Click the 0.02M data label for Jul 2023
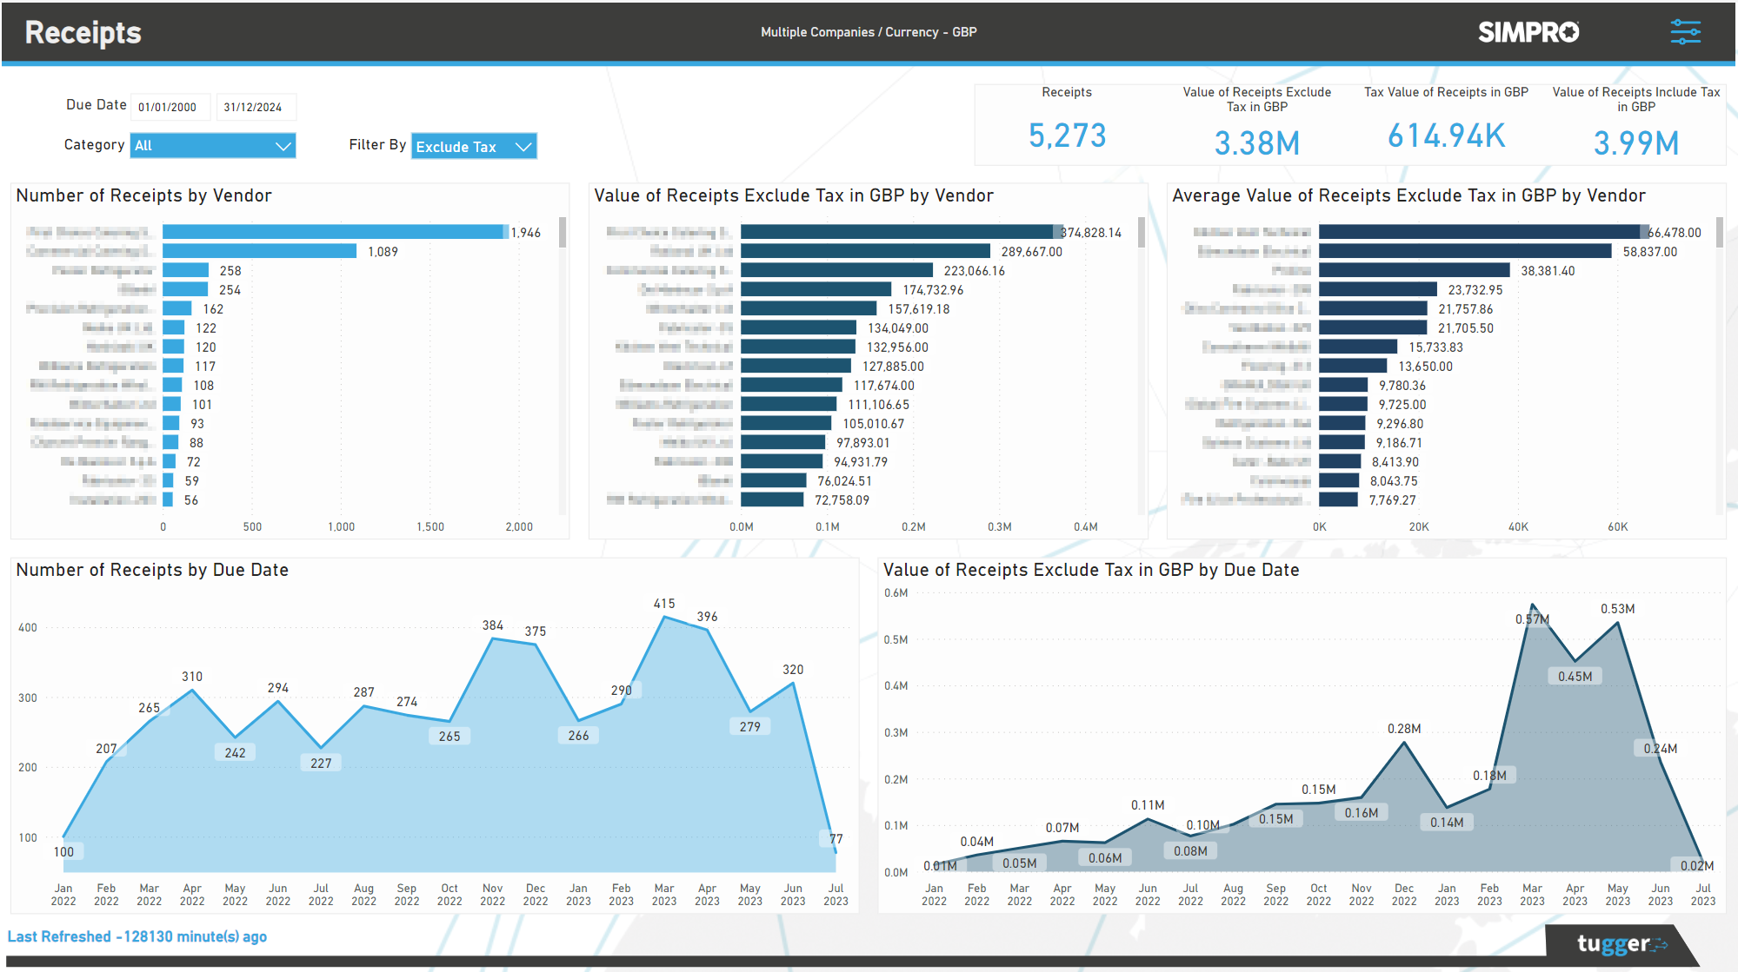Viewport: 1738px width, 972px height. tap(1697, 866)
